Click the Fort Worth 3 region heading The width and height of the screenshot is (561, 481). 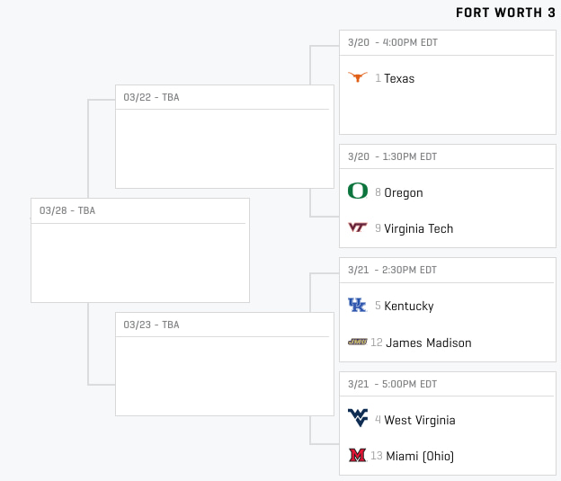(505, 13)
